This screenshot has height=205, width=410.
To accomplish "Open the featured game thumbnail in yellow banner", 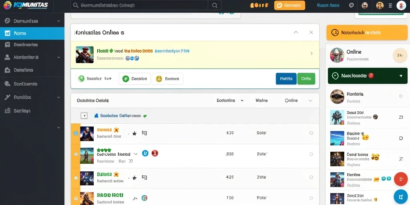I will coord(84,54).
